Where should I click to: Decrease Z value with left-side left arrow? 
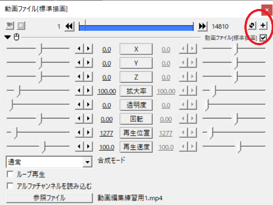tap(79, 77)
